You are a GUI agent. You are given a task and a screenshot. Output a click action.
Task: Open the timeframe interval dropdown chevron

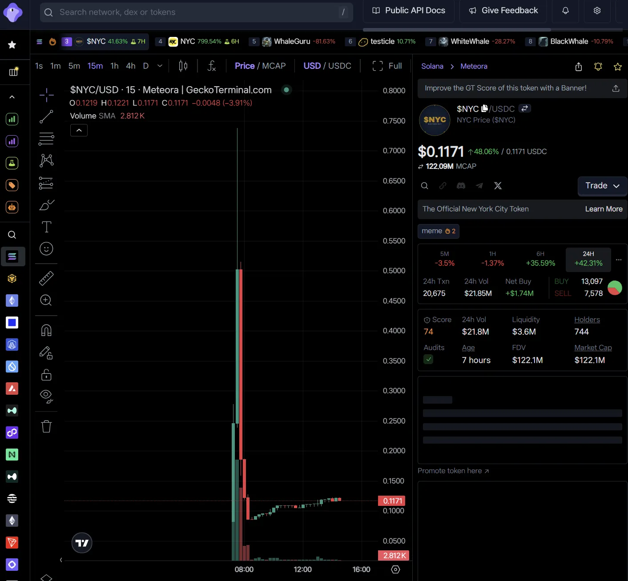tap(160, 66)
